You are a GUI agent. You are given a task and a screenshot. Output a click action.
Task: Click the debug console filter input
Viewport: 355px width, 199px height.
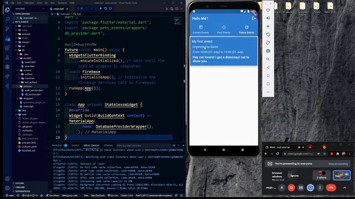[x=144, y=145]
